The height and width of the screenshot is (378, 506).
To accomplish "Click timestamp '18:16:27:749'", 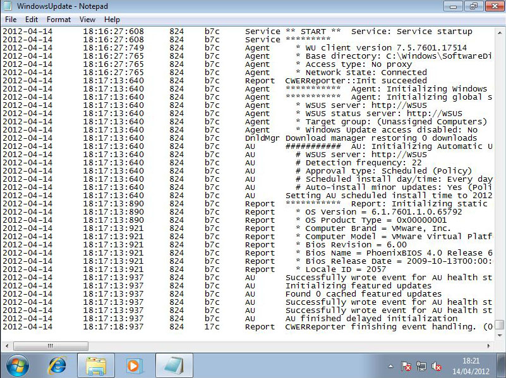I will click(x=113, y=48).
